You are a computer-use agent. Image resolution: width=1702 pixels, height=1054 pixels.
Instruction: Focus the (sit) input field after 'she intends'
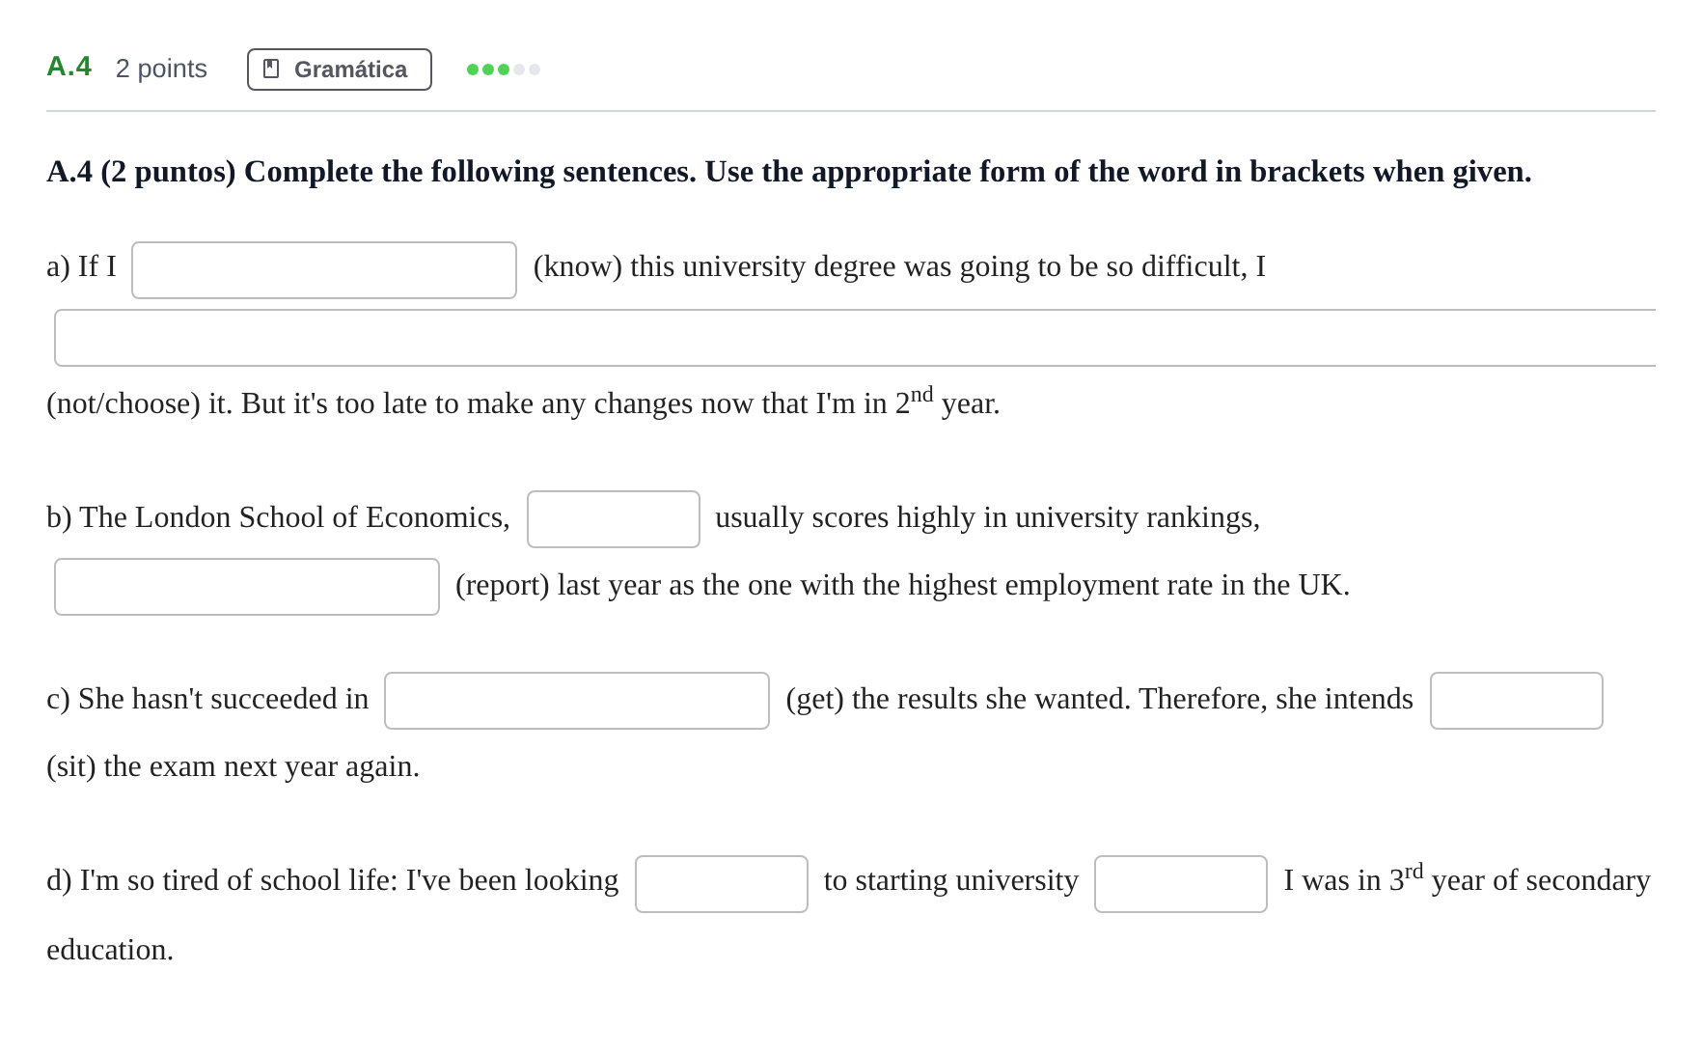click(x=1517, y=701)
